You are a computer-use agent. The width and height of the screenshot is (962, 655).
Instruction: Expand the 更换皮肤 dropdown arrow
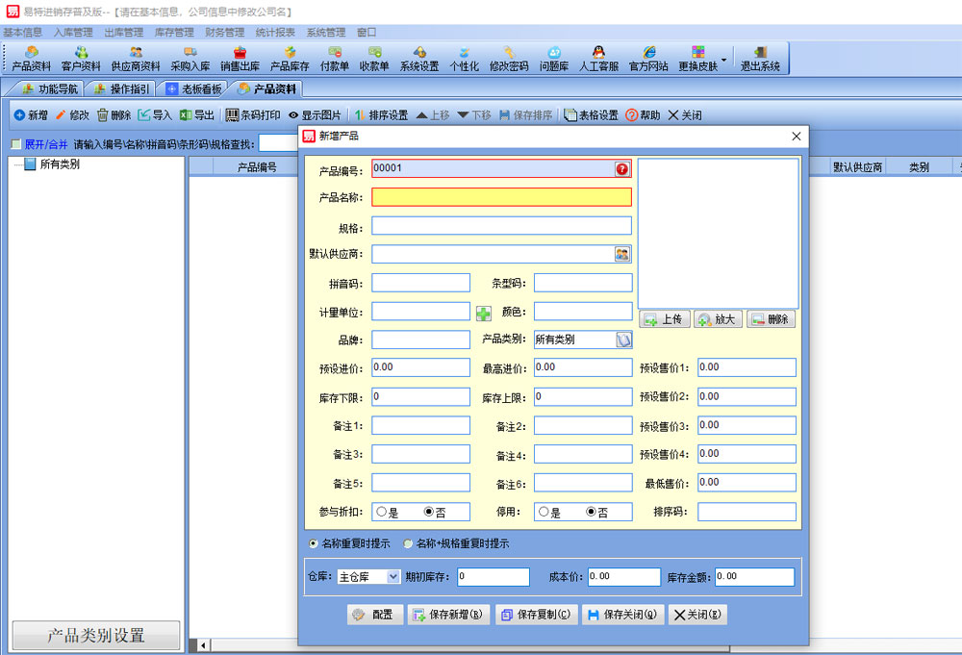coord(723,58)
